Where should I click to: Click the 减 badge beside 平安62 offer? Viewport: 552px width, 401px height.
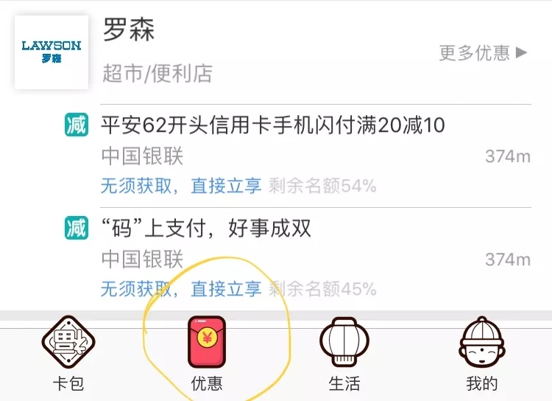[77, 125]
